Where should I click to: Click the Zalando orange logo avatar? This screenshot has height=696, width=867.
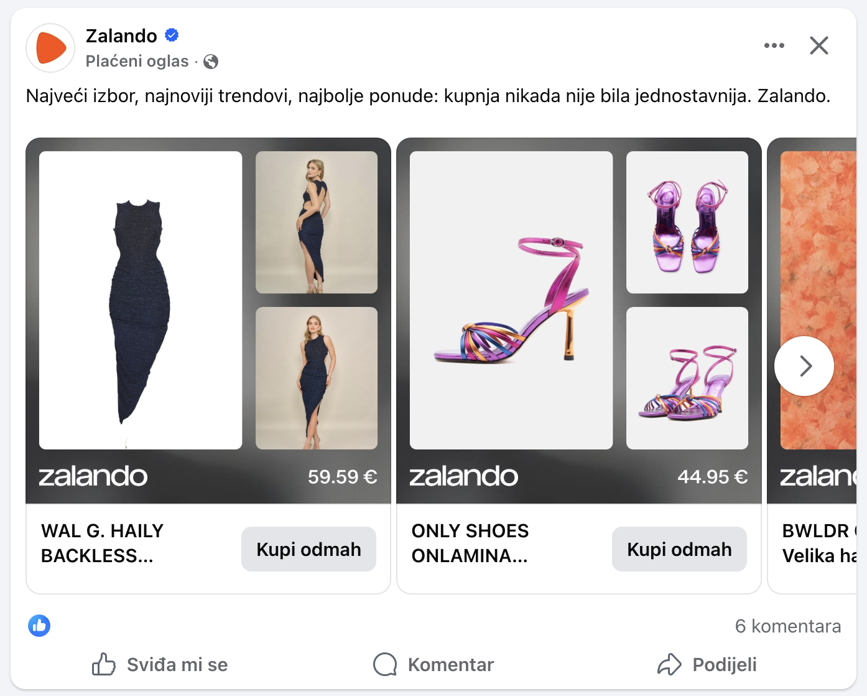[x=50, y=48]
